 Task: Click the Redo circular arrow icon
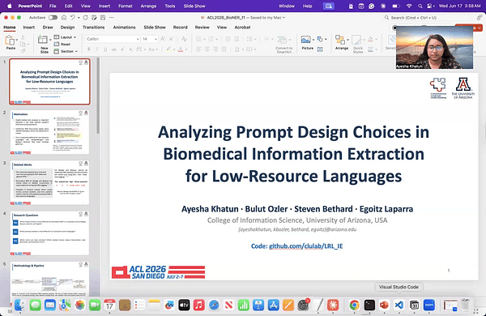(x=86, y=18)
